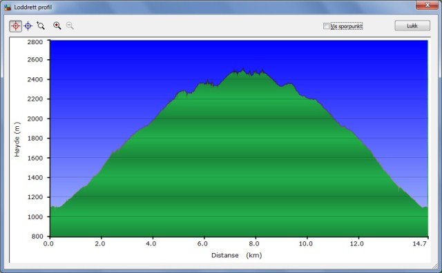Select the red crosshair pointer tool
Image resolution: width=442 pixels, height=273 pixels.
(x=15, y=26)
